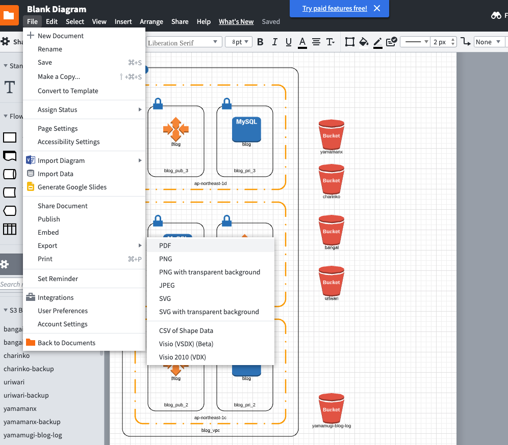Click the bangal Bucket icon on canvas

(x=332, y=230)
